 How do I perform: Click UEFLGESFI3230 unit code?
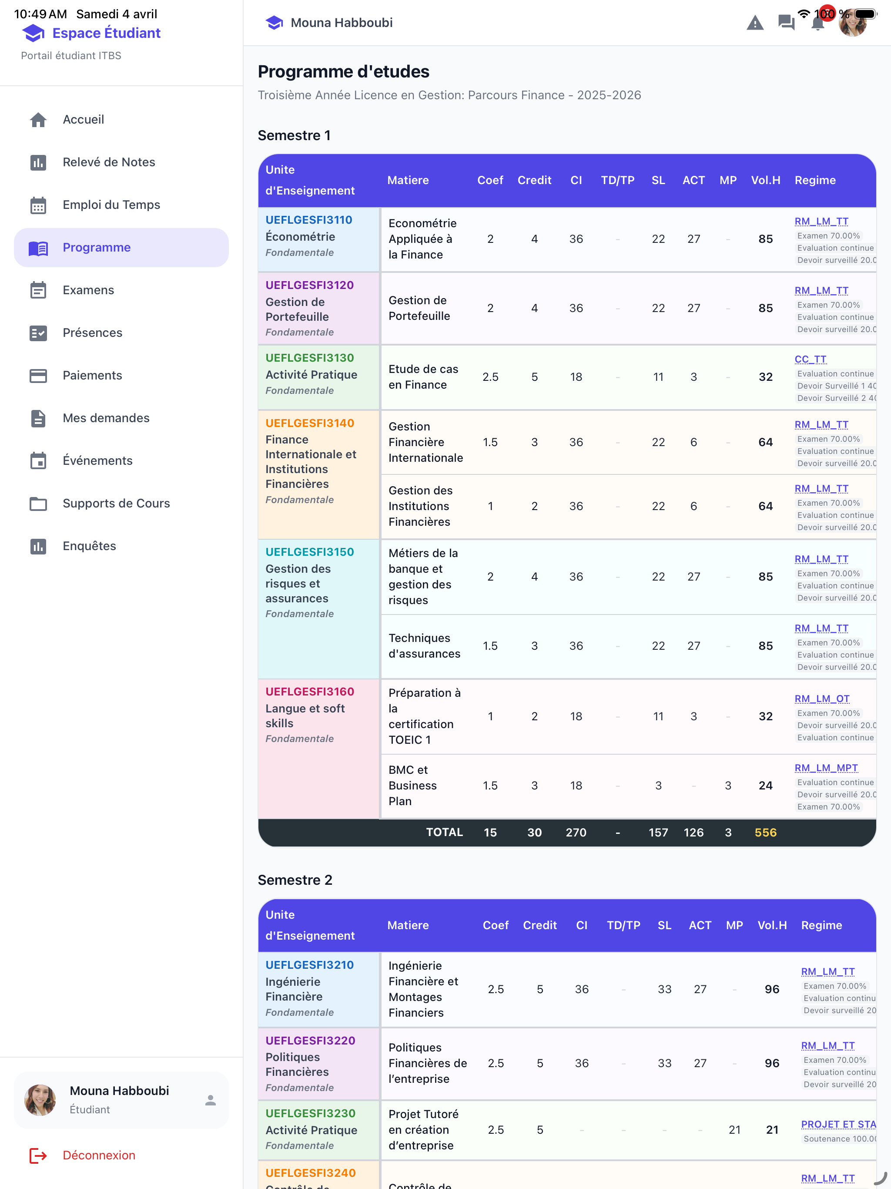pyautogui.click(x=310, y=1113)
